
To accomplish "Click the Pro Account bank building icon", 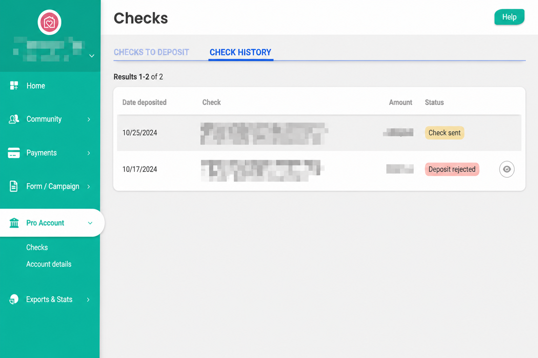I will (x=14, y=223).
